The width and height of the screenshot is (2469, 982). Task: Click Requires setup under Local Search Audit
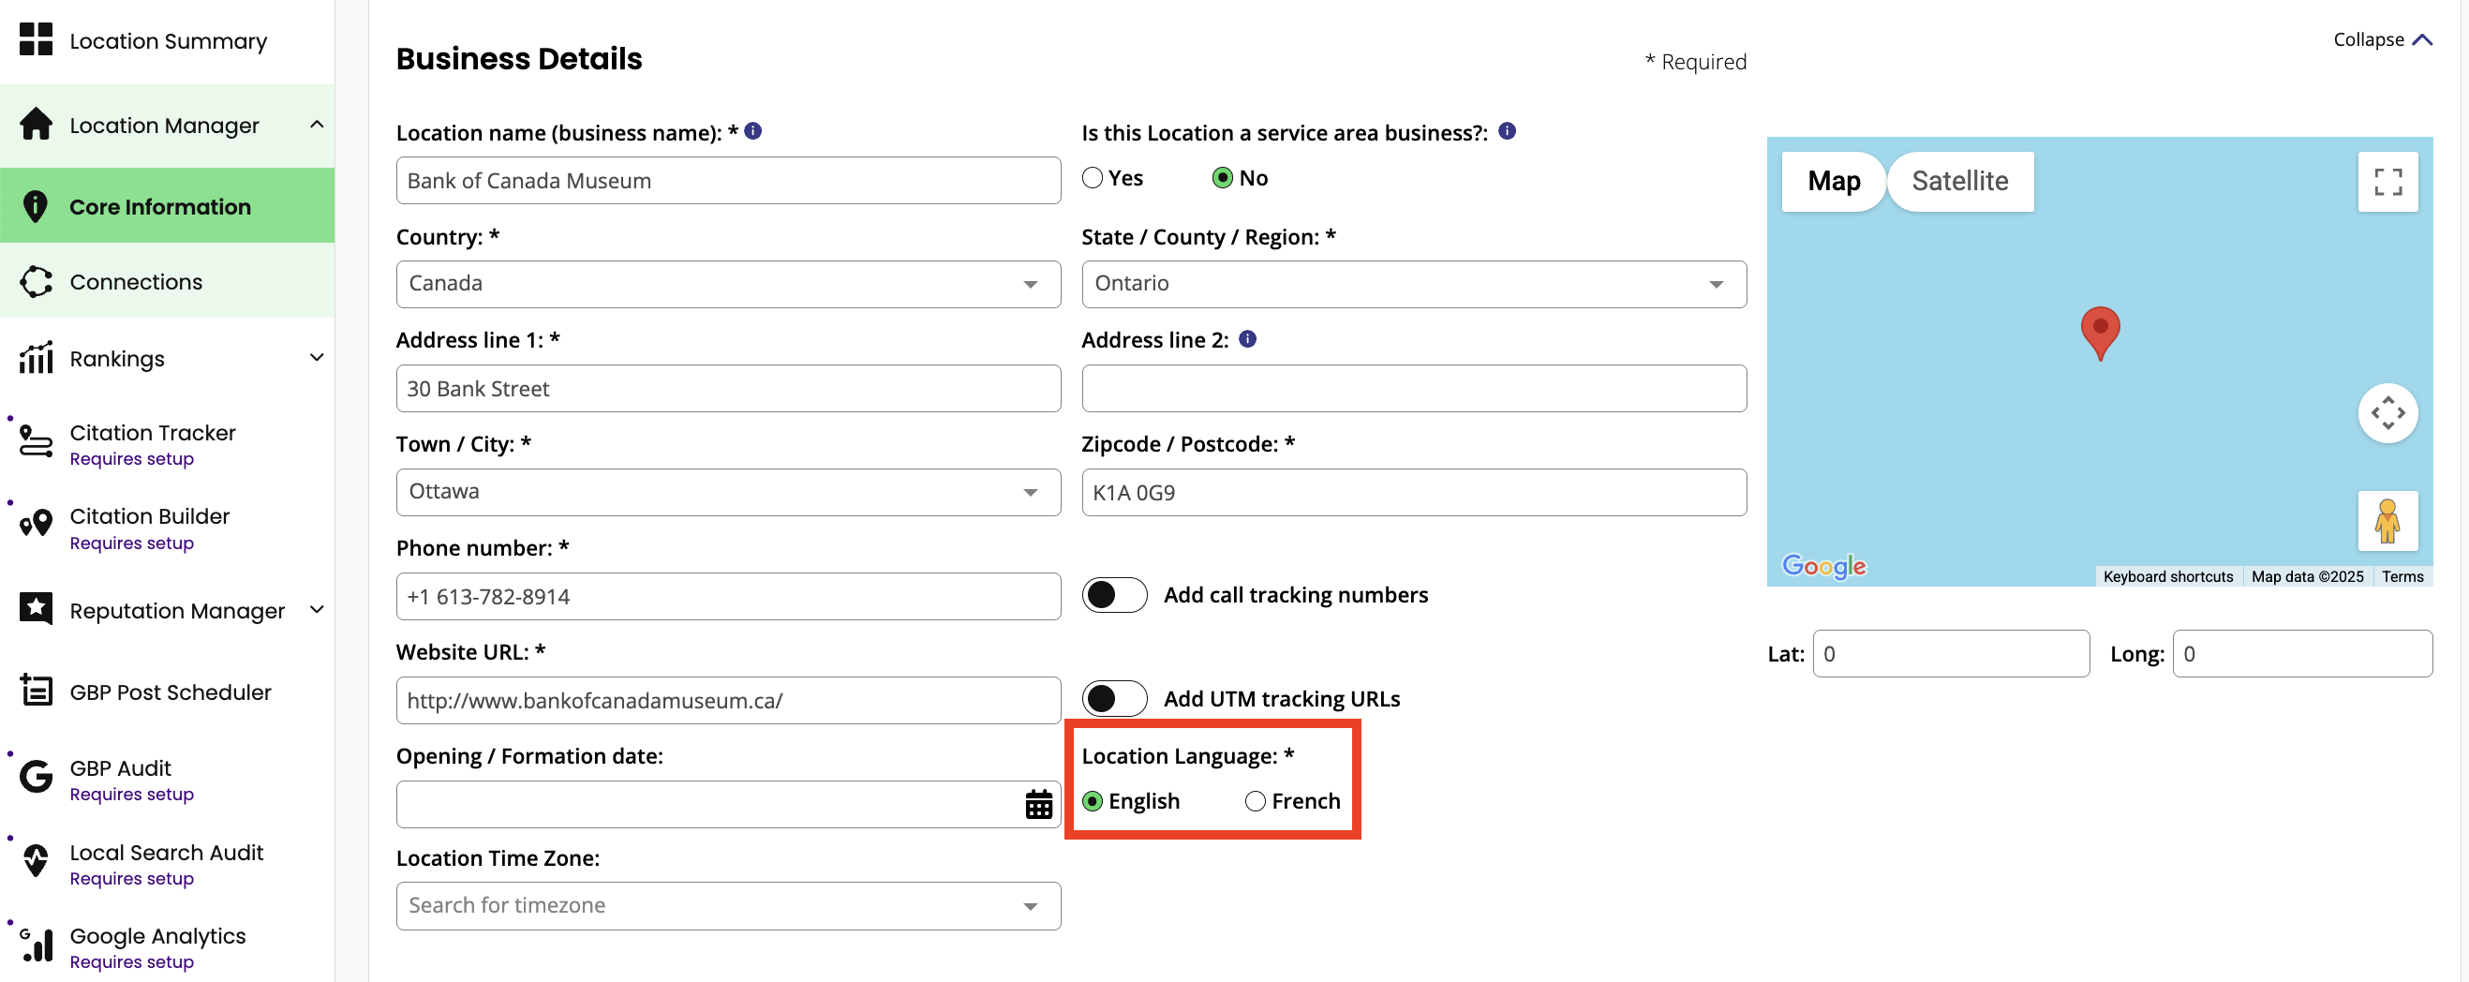(x=131, y=879)
